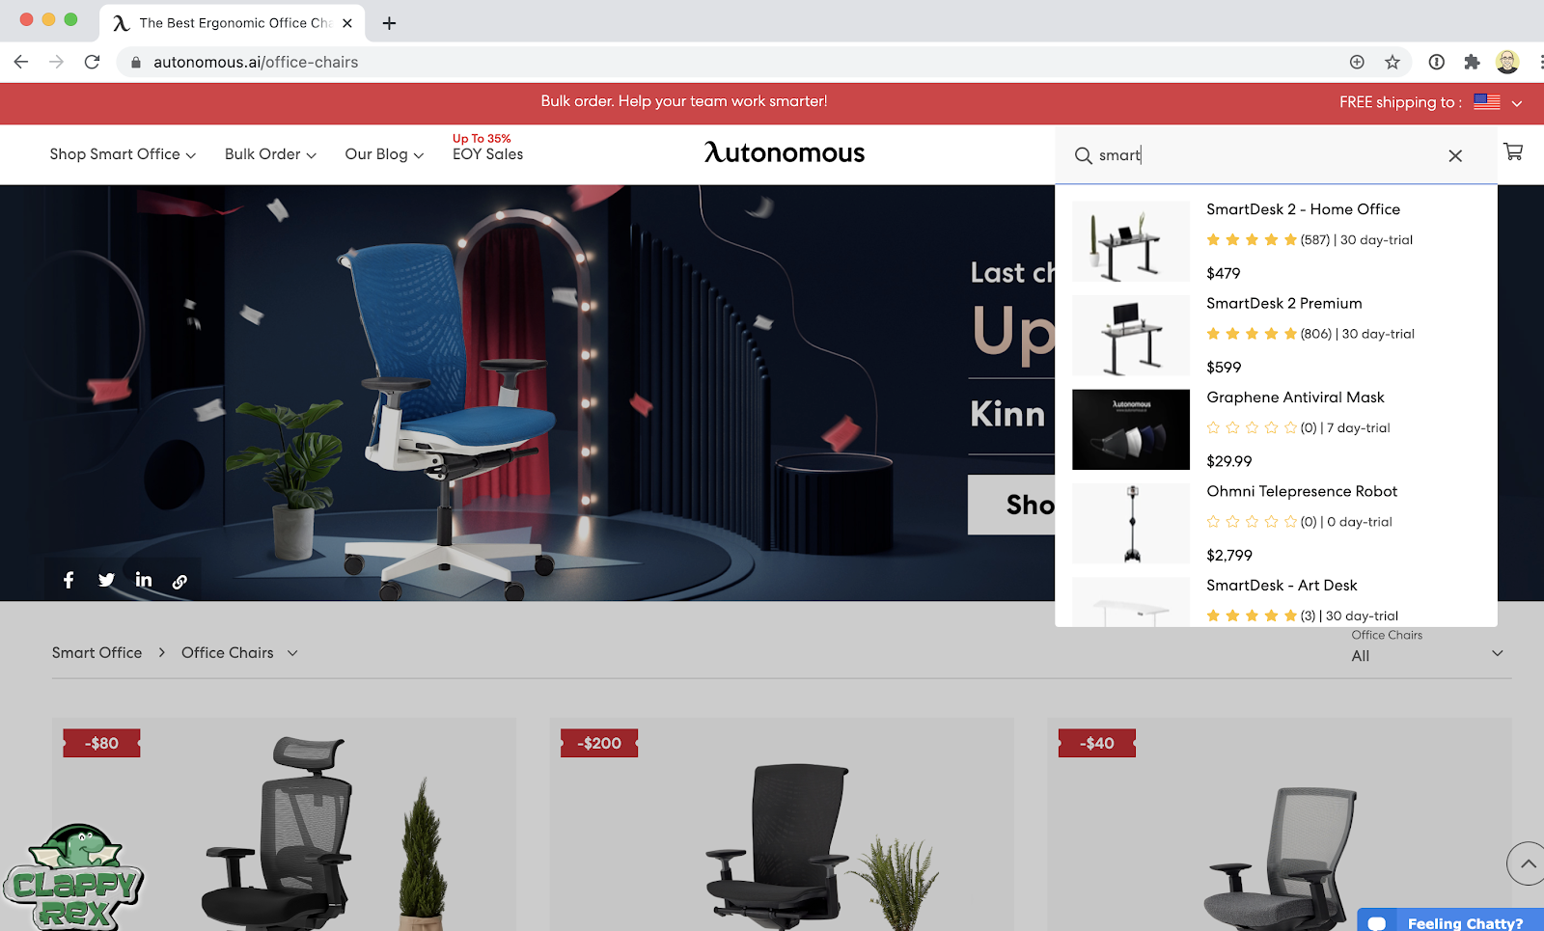Expand the Our Blog menu
This screenshot has width=1544, height=931.
(x=384, y=154)
